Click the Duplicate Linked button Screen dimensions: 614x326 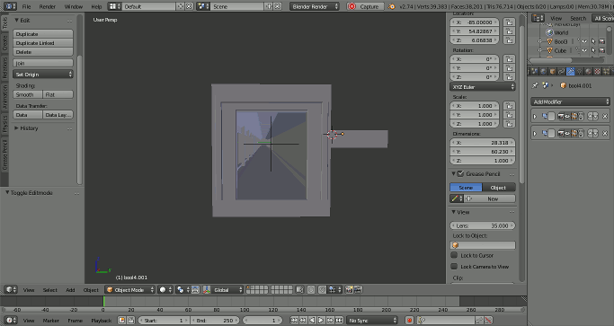click(43, 42)
